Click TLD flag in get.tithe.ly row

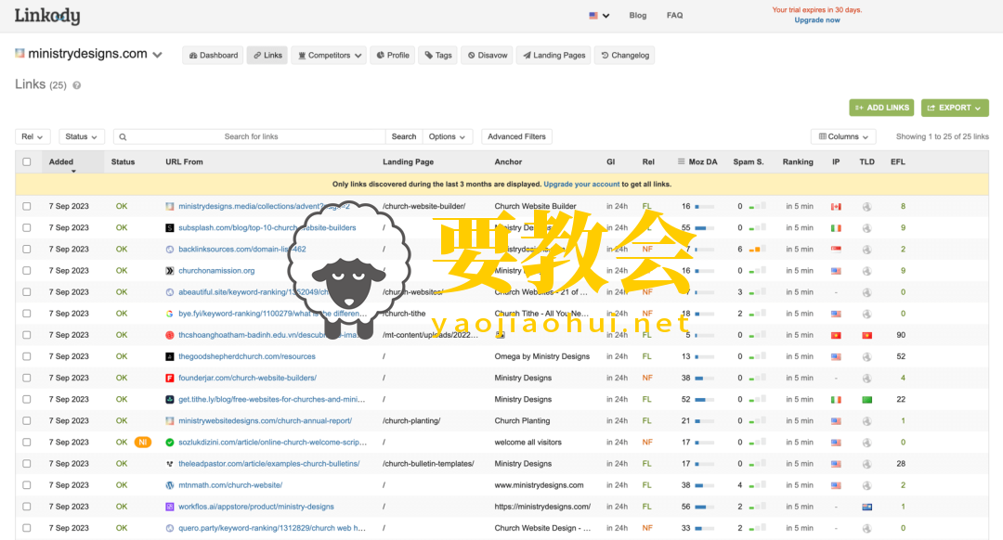[x=866, y=399]
